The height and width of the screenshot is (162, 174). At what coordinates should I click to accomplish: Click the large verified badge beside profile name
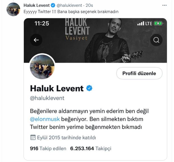point(89,88)
